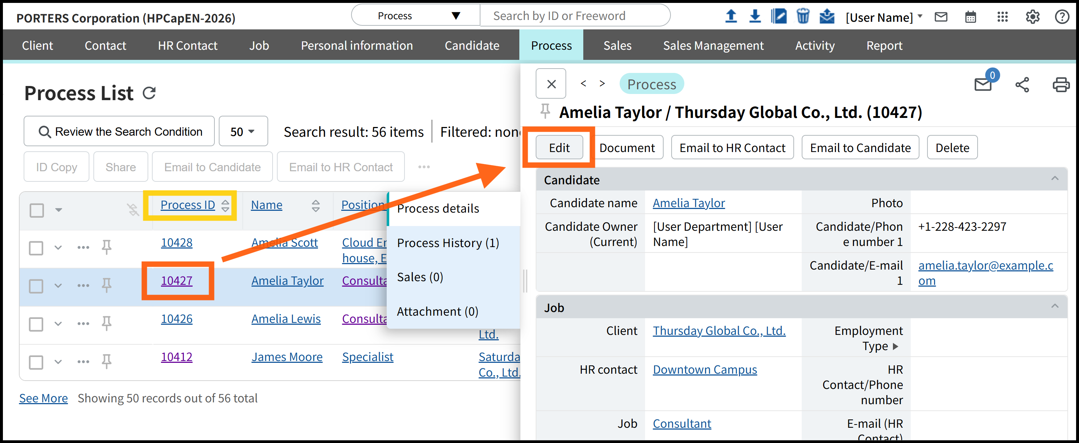1079x443 pixels.
Task: Check the checkbox for process 10428
Action: click(36, 248)
